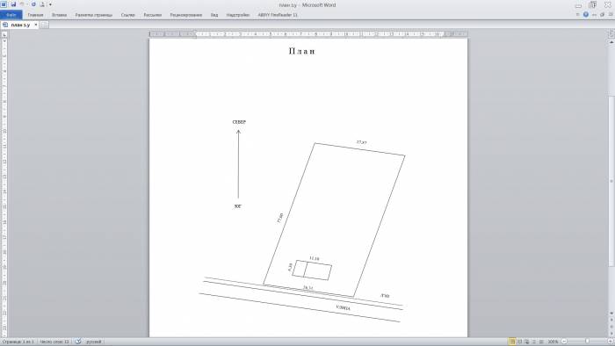Toggle the ruler button above the scrollbar

(x=611, y=34)
